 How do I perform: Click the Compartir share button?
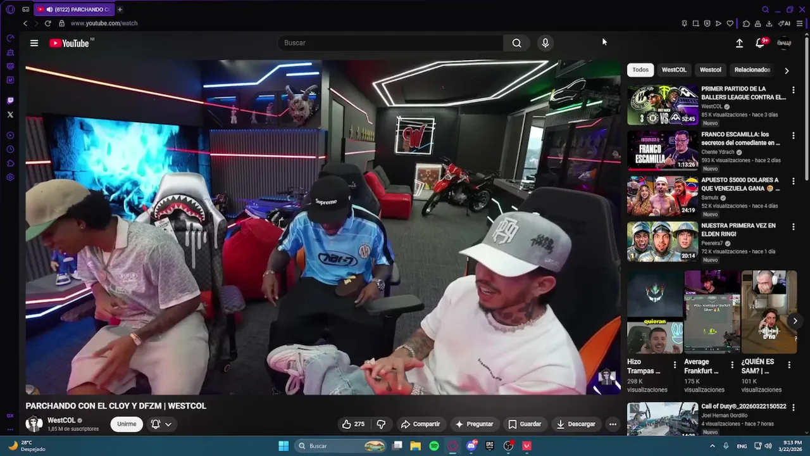[421, 424]
